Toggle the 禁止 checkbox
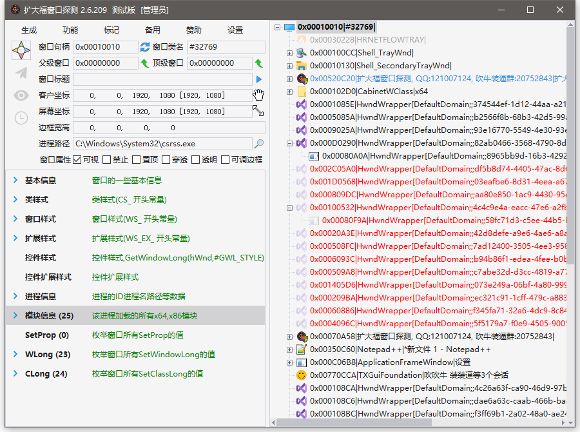Image resolution: width=580 pixels, height=432 pixels. point(106,159)
